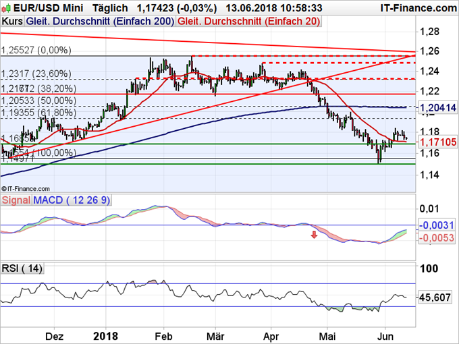This screenshot has height=344, width=459.
Task: Click the Apr date axis label
Action: click(x=271, y=337)
